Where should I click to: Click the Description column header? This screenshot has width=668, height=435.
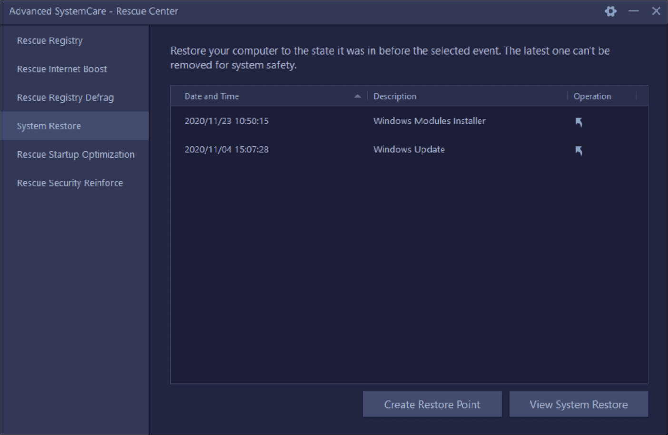pyautogui.click(x=467, y=96)
